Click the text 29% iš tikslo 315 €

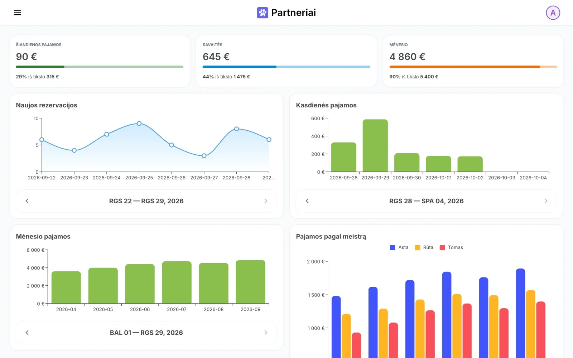(x=37, y=77)
